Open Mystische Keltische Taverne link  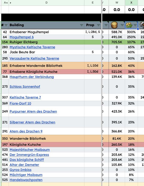pos(32,47)
